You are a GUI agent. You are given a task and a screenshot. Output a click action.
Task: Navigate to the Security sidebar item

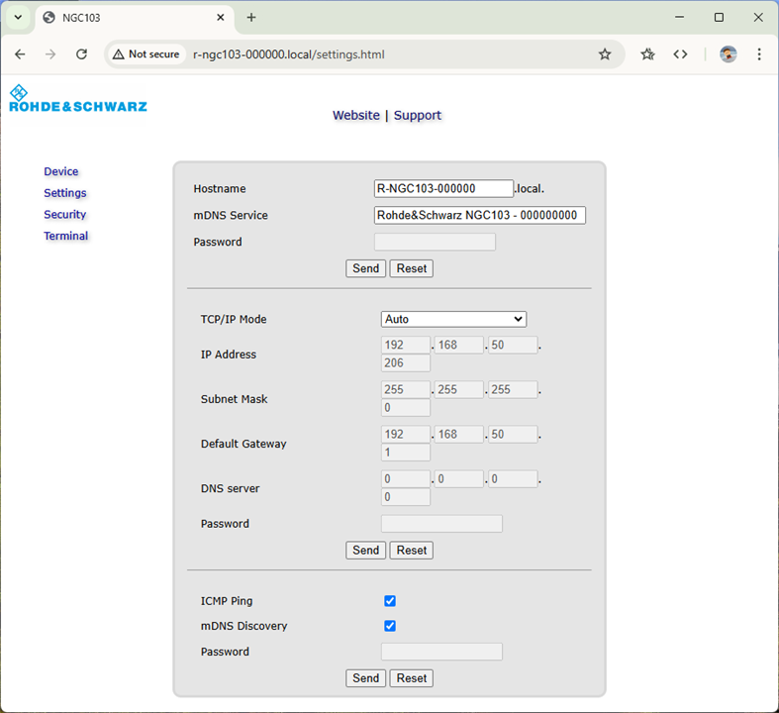point(65,215)
